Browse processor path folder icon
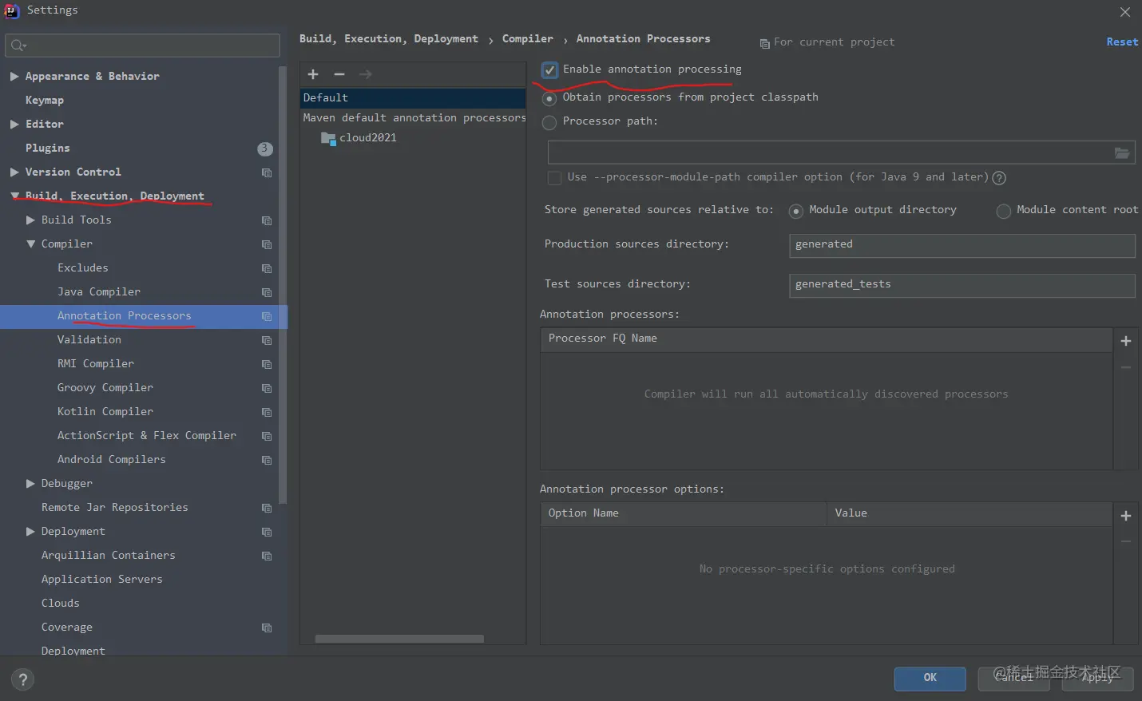Screen dimensions: 1142x701 coord(1122,152)
